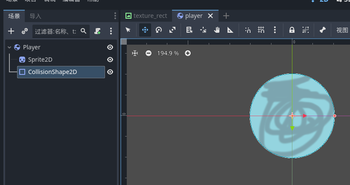Toggle the Player root node visibility

[110, 47]
